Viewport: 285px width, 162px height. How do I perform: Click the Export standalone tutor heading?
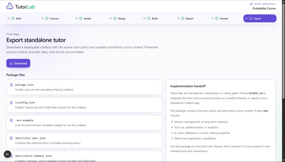(x=36, y=40)
